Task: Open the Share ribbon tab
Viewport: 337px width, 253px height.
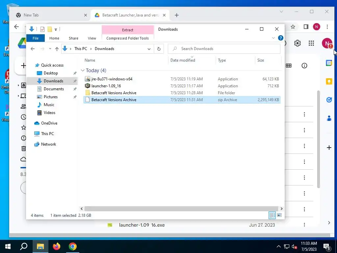Action: tap(73, 38)
